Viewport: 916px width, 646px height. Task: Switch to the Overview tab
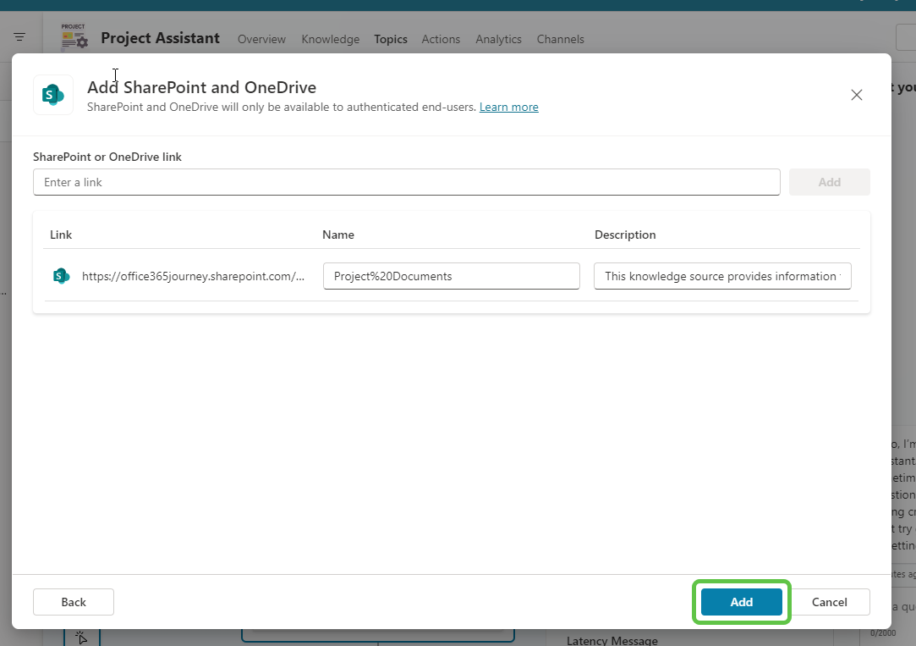pos(261,39)
